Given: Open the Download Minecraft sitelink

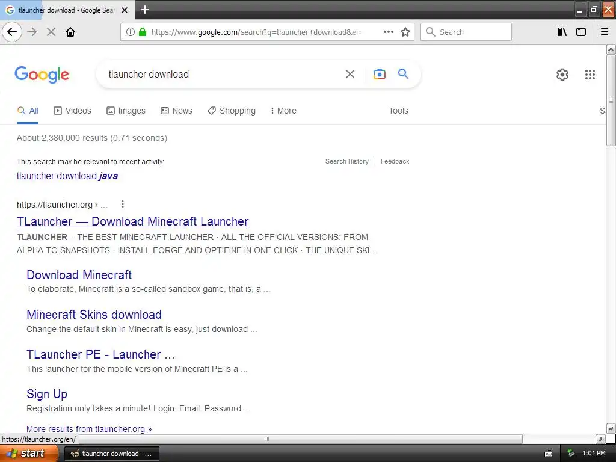Looking at the screenshot, I should pos(79,275).
